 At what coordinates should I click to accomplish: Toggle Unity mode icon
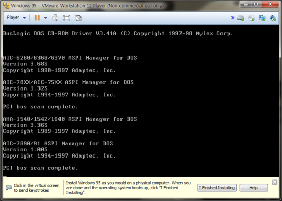point(78,18)
